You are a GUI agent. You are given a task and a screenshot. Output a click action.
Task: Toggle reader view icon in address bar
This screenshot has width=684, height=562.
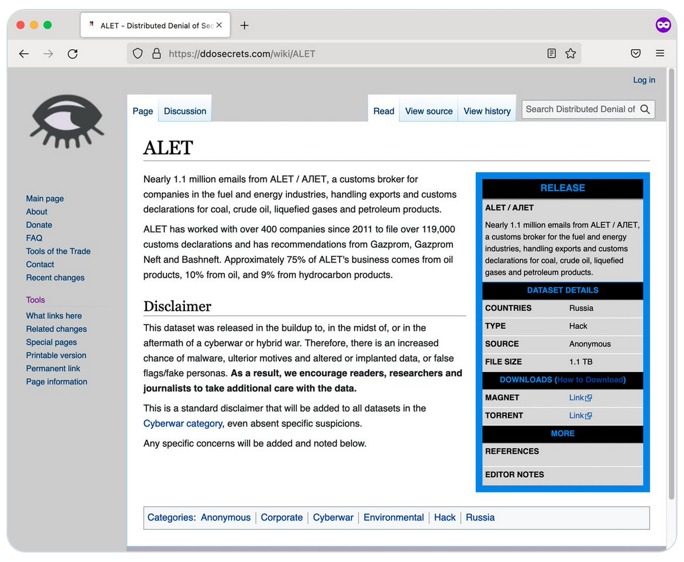coord(551,54)
